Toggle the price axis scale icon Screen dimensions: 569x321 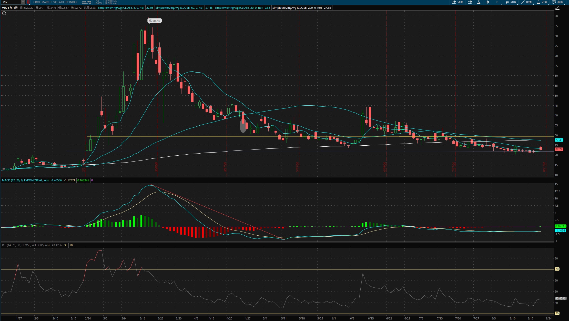pos(557,8)
